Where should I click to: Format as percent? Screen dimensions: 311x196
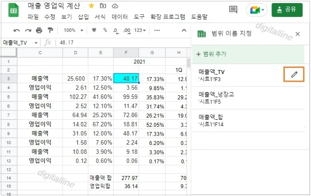(105, 30)
